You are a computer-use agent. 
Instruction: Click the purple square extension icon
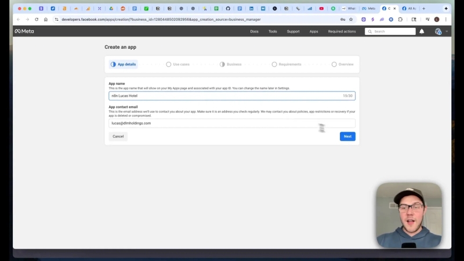point(364,20)
